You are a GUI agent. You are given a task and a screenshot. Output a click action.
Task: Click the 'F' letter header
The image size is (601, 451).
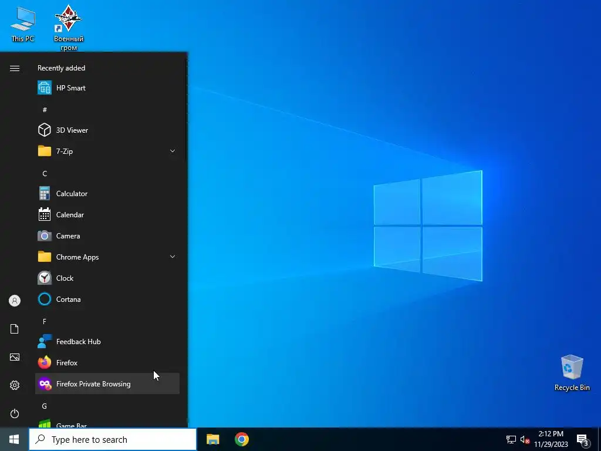45,321
